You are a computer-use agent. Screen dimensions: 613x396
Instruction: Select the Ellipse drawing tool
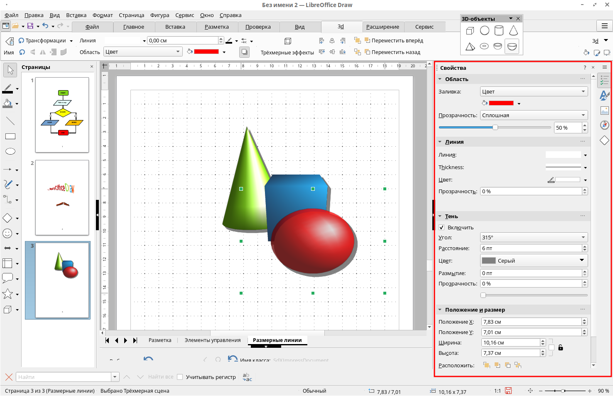pos(10,151)
